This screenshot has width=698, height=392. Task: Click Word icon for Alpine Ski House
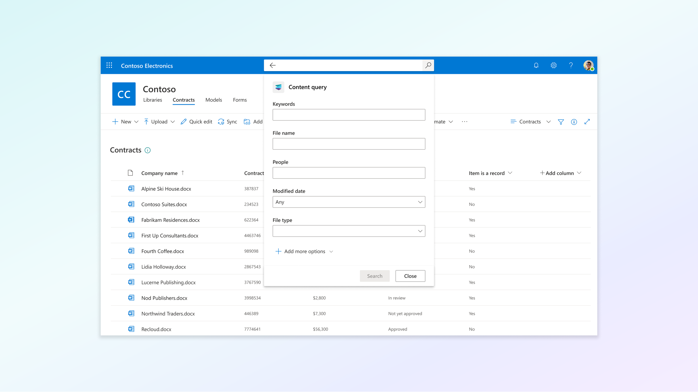click(131, 188)
